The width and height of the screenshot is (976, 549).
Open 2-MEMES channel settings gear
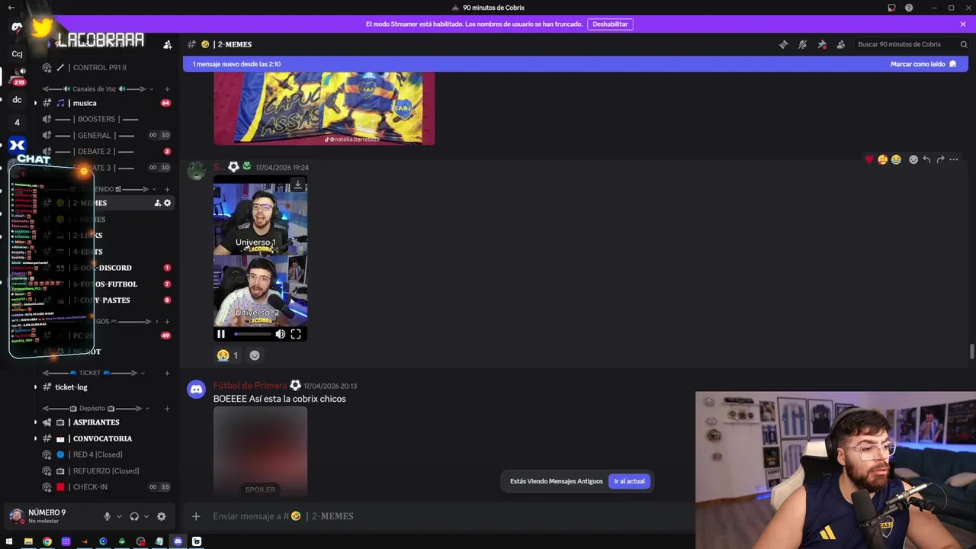point(168,203)
